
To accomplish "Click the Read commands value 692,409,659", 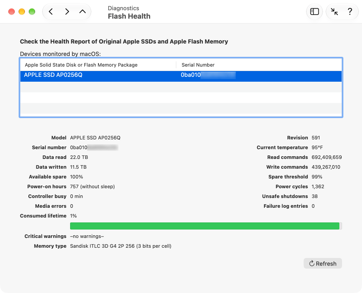I will click(x=327, y=157).
